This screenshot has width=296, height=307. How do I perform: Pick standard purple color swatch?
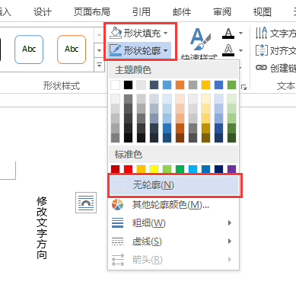pyautogui.click(x=231, y=169)
